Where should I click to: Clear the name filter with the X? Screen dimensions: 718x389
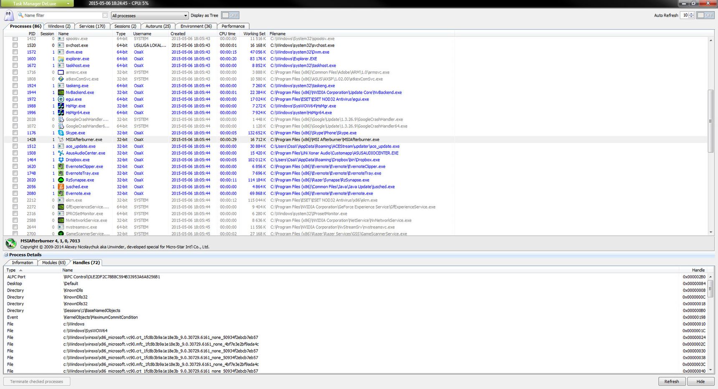105,15
